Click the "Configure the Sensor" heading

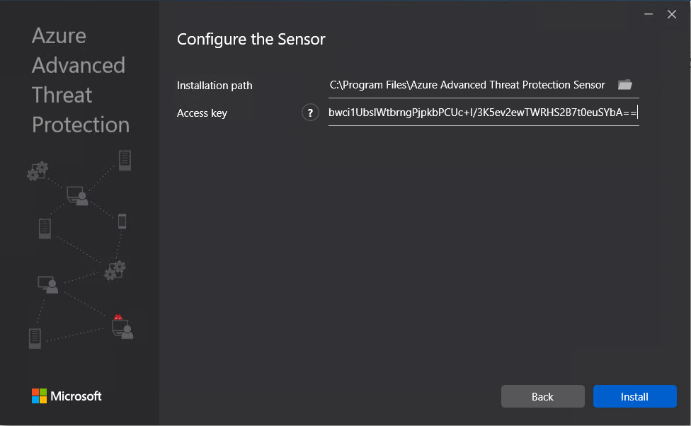coord(251,39)
